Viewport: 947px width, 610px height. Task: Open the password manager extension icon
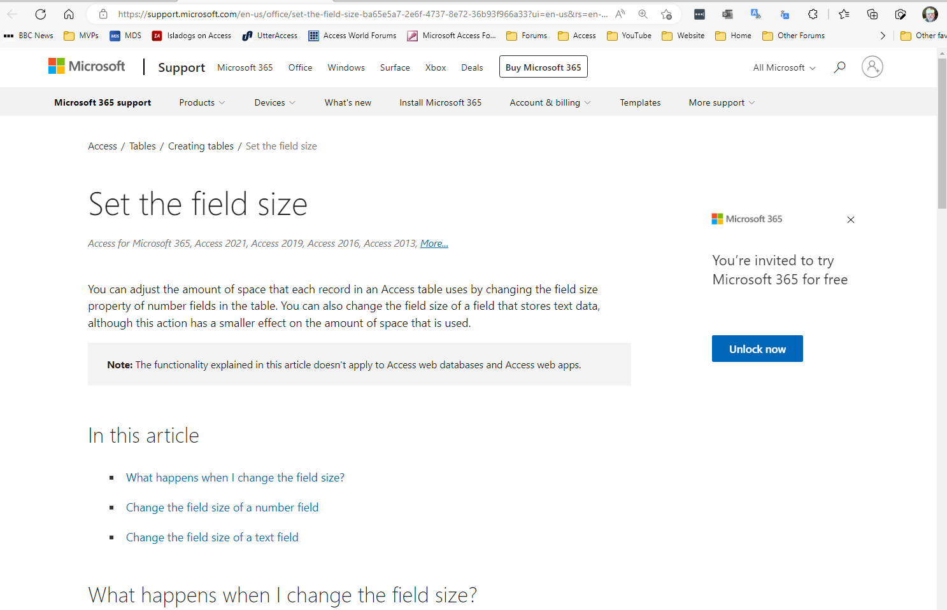tap(699, 14)
